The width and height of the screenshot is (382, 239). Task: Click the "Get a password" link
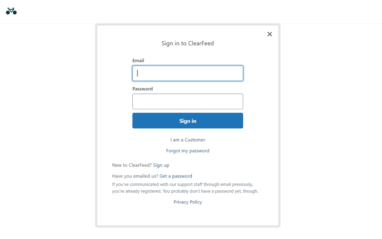tap(176, 176)
